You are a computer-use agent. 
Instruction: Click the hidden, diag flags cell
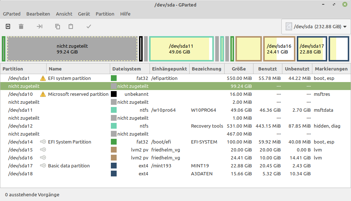point(327,126)
